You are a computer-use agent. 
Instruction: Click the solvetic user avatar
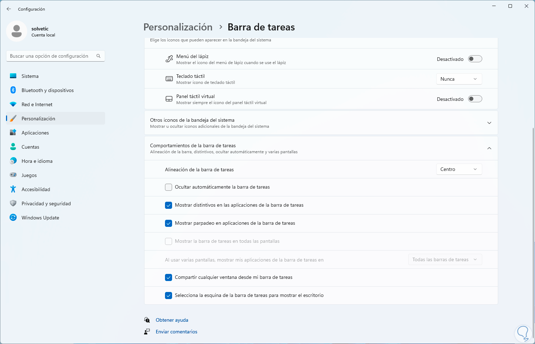[17, 31]
